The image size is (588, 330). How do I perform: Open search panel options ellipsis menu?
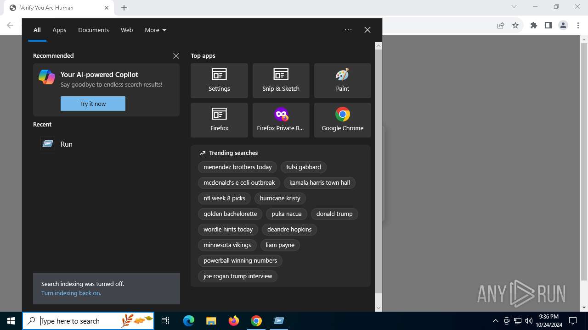pyautogui.click(x=348, y=30)
